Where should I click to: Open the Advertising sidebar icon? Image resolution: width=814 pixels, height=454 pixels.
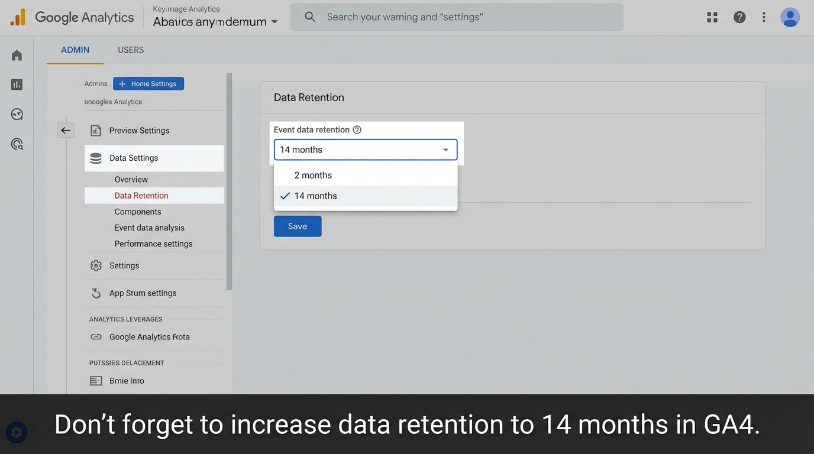click(16, 113)
